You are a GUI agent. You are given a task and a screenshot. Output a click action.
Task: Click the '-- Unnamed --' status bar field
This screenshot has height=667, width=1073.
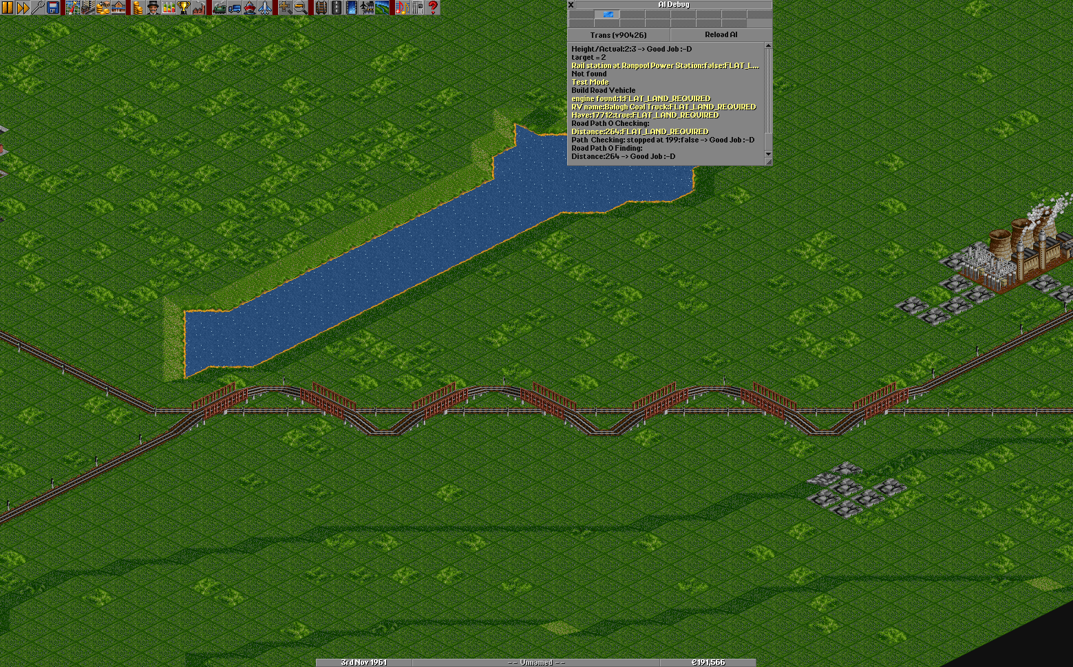pos(536,662)
